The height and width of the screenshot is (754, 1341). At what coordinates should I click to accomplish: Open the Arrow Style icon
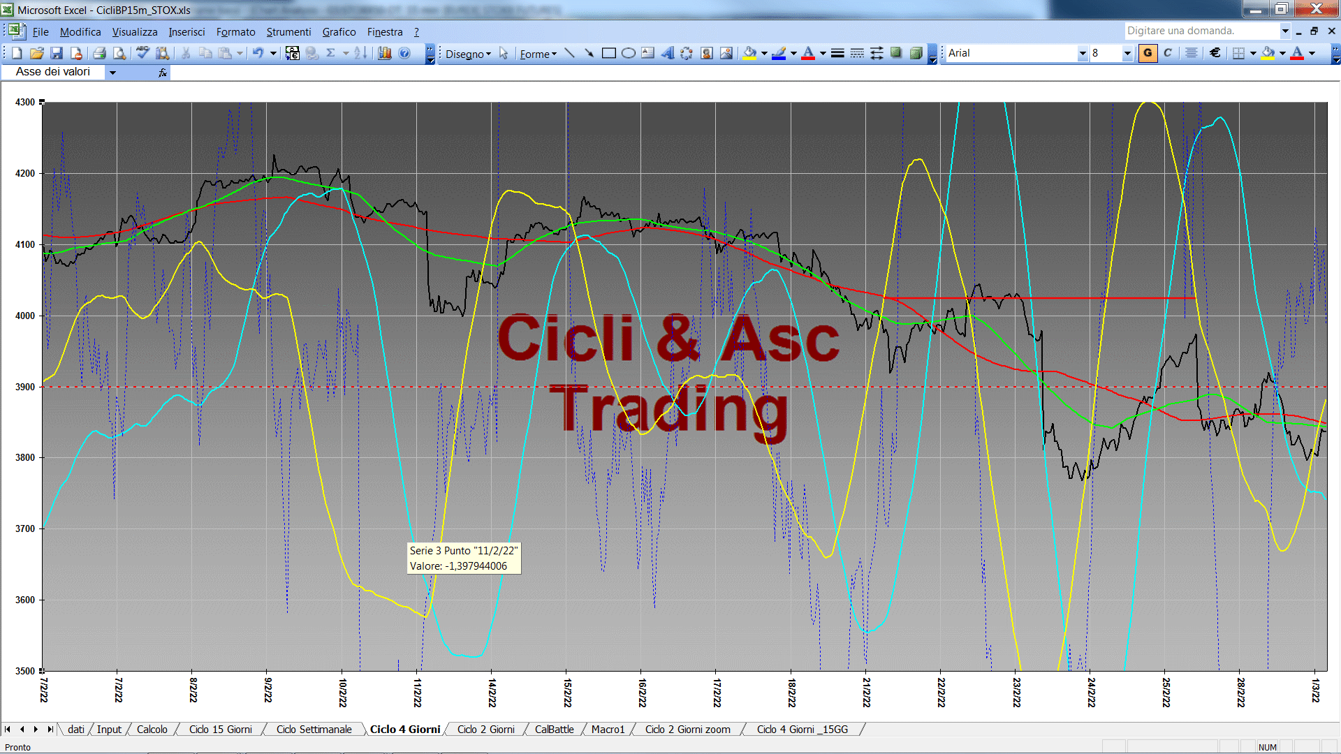coord(877,53)
